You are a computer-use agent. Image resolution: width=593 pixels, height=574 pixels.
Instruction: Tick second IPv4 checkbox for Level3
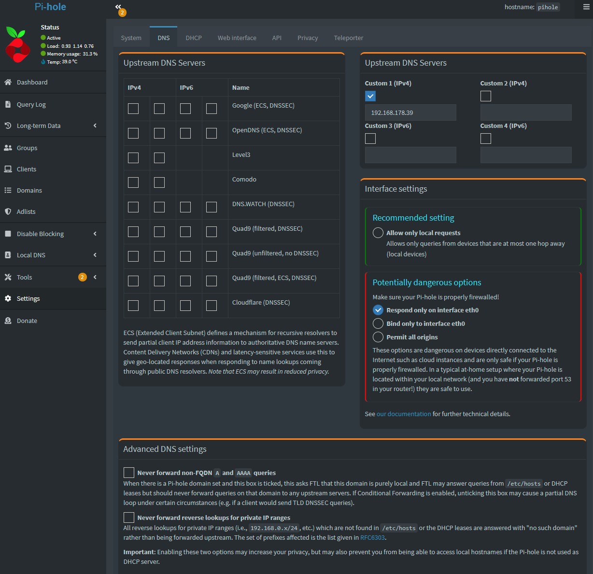(x=159, y=158)
